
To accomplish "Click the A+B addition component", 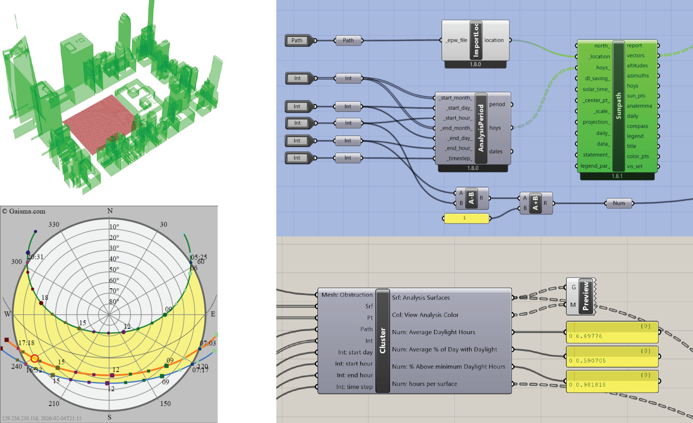I will [x=535, y=203].
